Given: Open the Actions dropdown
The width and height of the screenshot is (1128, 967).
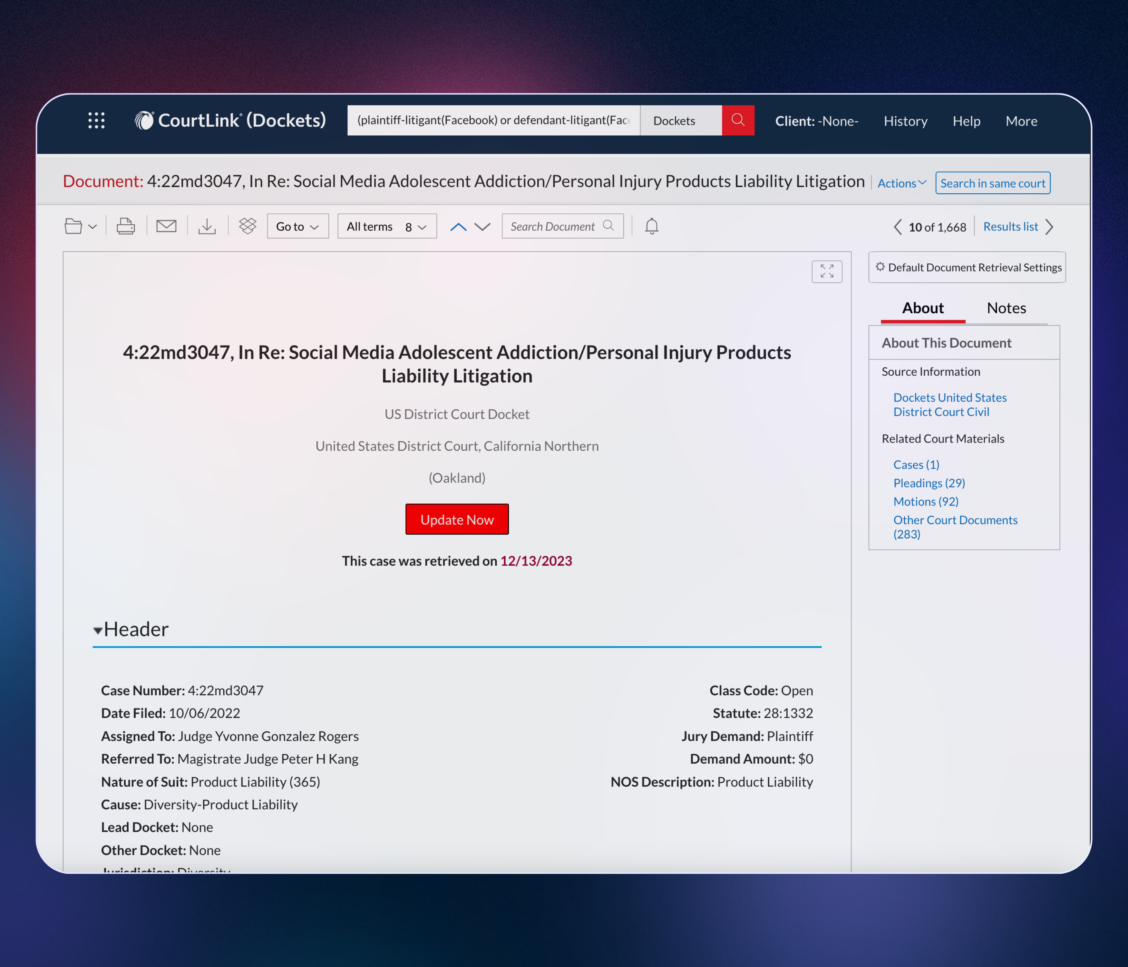Looking at the screenshot, I should [901, 183].
